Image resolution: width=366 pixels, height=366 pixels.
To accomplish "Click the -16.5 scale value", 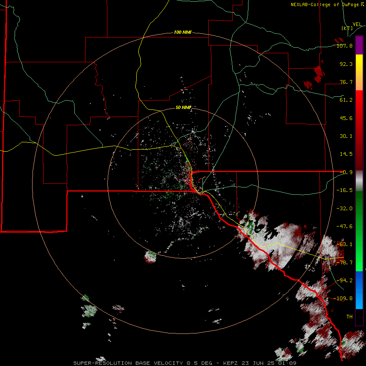I will [x=344, y=190].
